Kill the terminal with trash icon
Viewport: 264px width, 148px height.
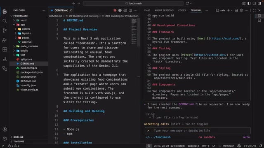pos(241,10)
